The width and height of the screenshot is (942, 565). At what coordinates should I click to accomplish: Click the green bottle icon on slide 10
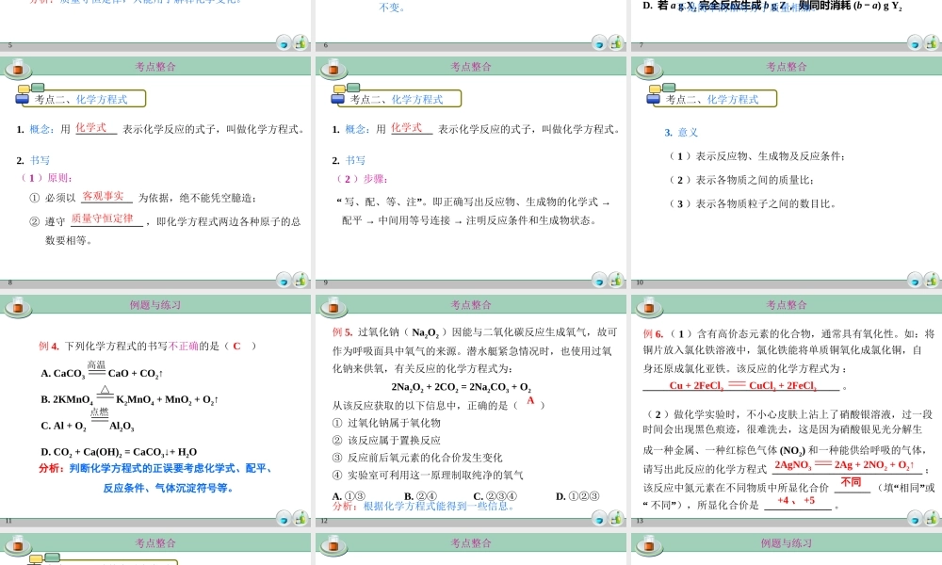[x=932, y=280]
